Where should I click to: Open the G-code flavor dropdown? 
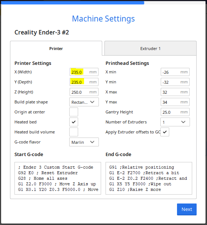[x=84, y=142]
